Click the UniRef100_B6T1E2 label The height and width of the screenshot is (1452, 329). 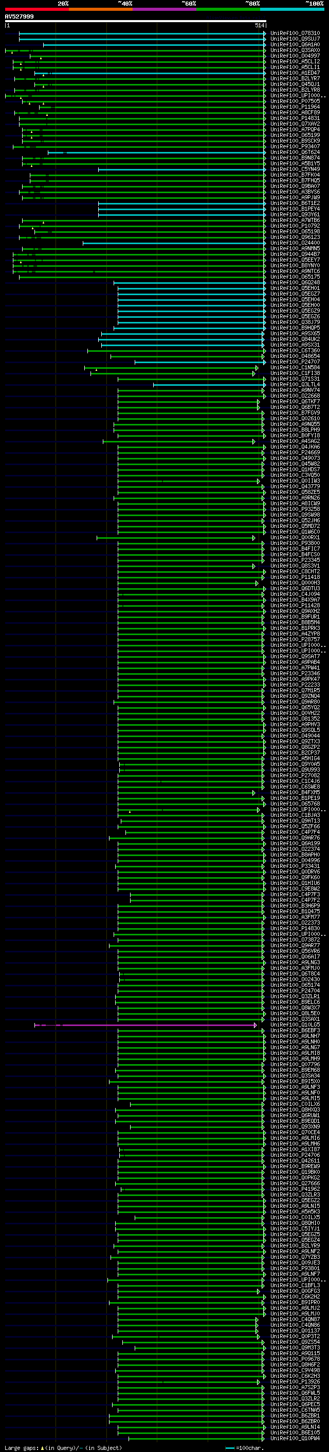pos(295,203)
